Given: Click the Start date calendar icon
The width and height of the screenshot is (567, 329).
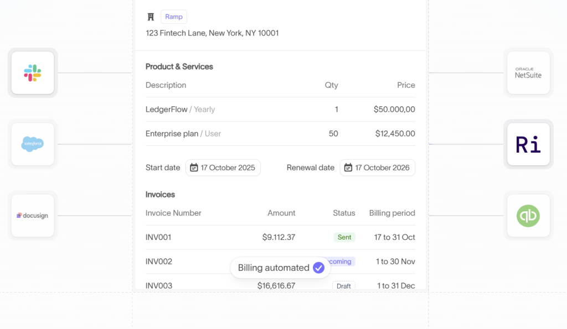Looking at the screenshot, I should (194, 168).
